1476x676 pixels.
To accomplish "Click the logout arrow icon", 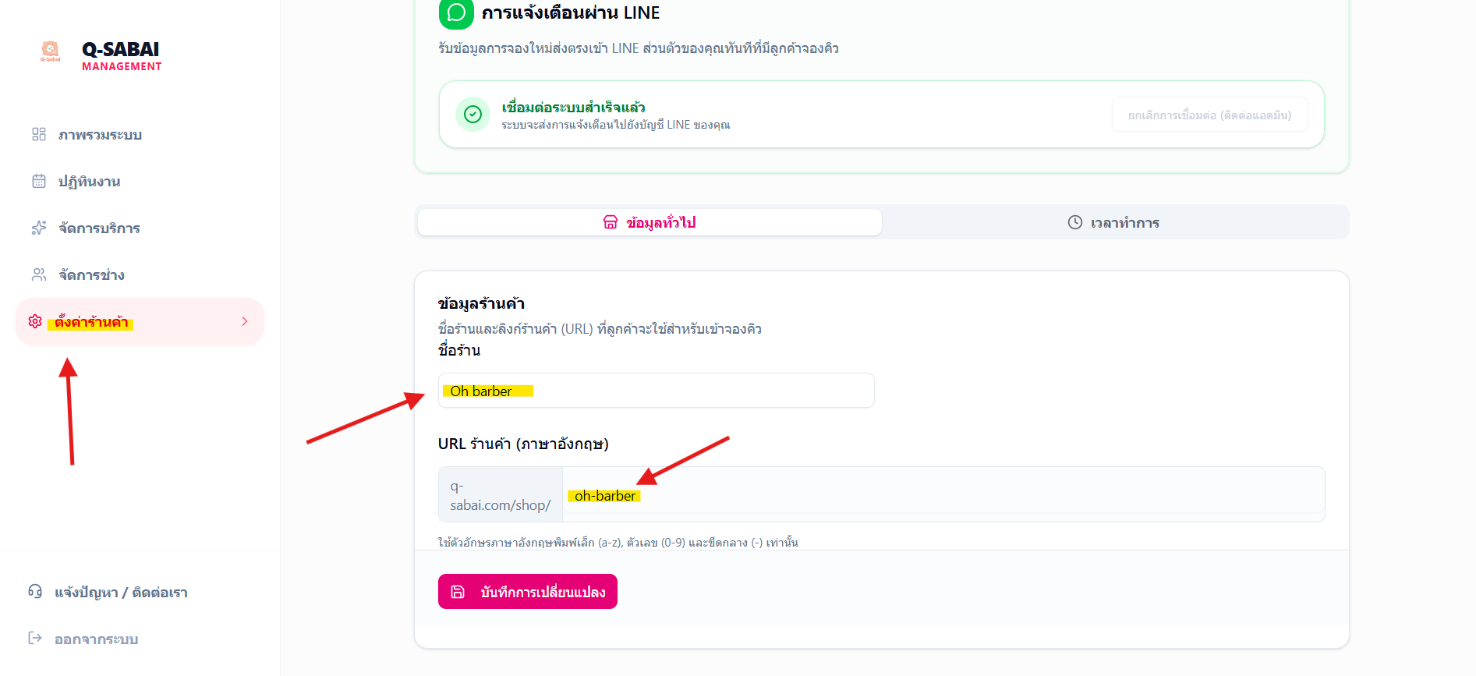I will click(35, 638).
